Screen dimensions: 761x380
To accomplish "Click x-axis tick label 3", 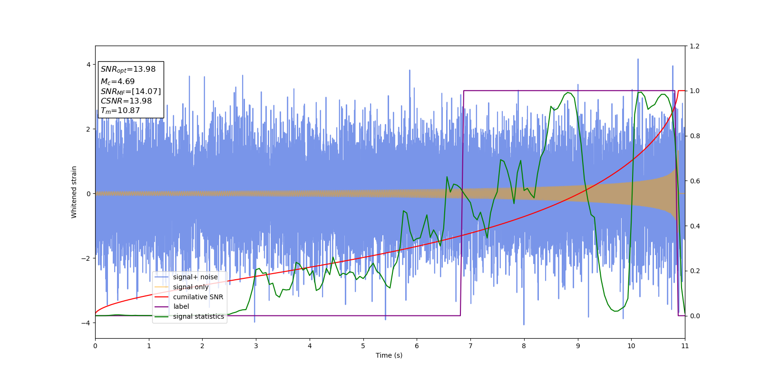I will pyautogui.click(x=256, y=346).
